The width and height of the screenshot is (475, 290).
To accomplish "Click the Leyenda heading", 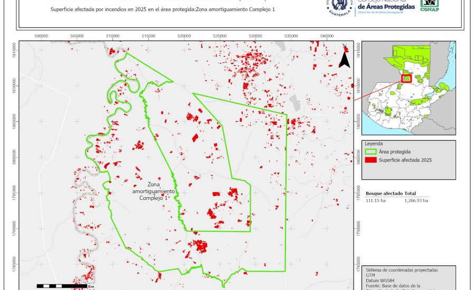I will tap(374, 143).
